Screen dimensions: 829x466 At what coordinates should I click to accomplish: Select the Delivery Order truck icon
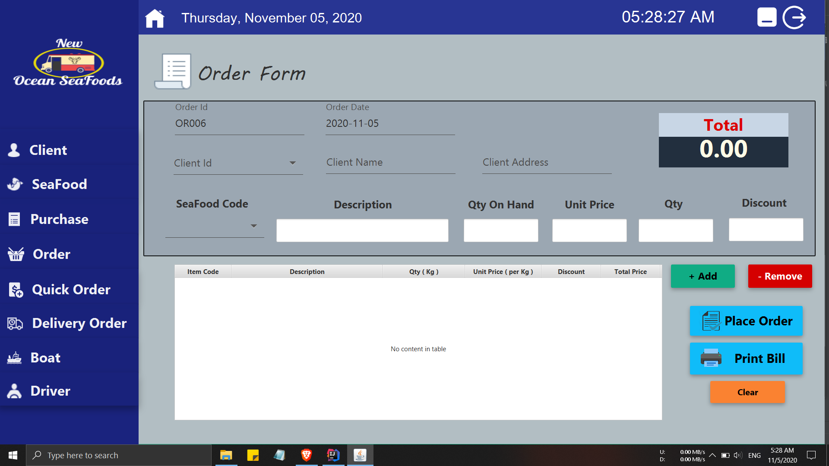14,323
